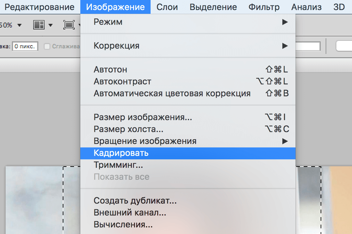
Task: Open the Выделение menu
Action: (213, 7)
